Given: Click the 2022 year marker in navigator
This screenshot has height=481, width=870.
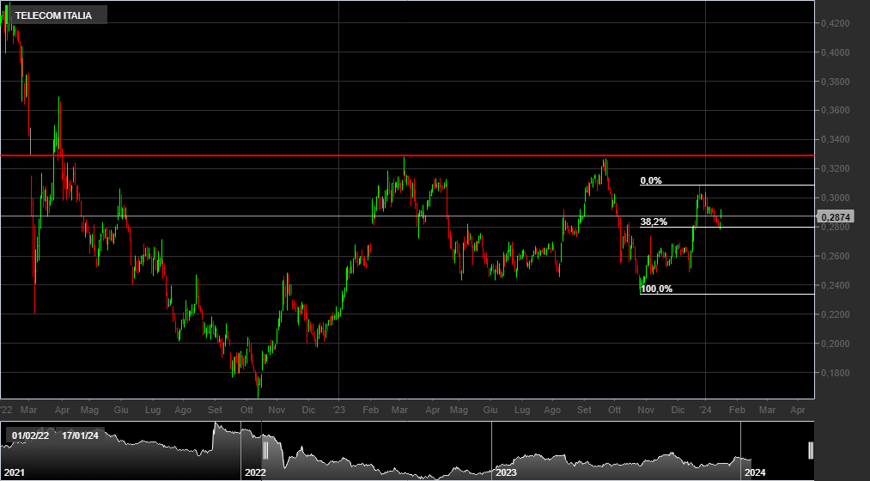Looking at the screenshot, I should [255, 472].
